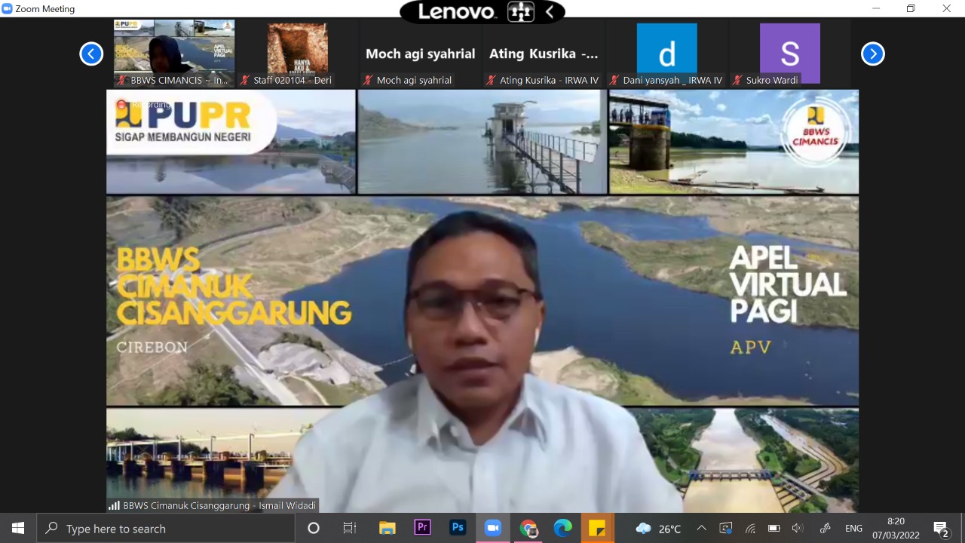Select the Ating Kusrika - IRWA IV tile
This screenshot has width=965, height=543.
tap(544, 53)
